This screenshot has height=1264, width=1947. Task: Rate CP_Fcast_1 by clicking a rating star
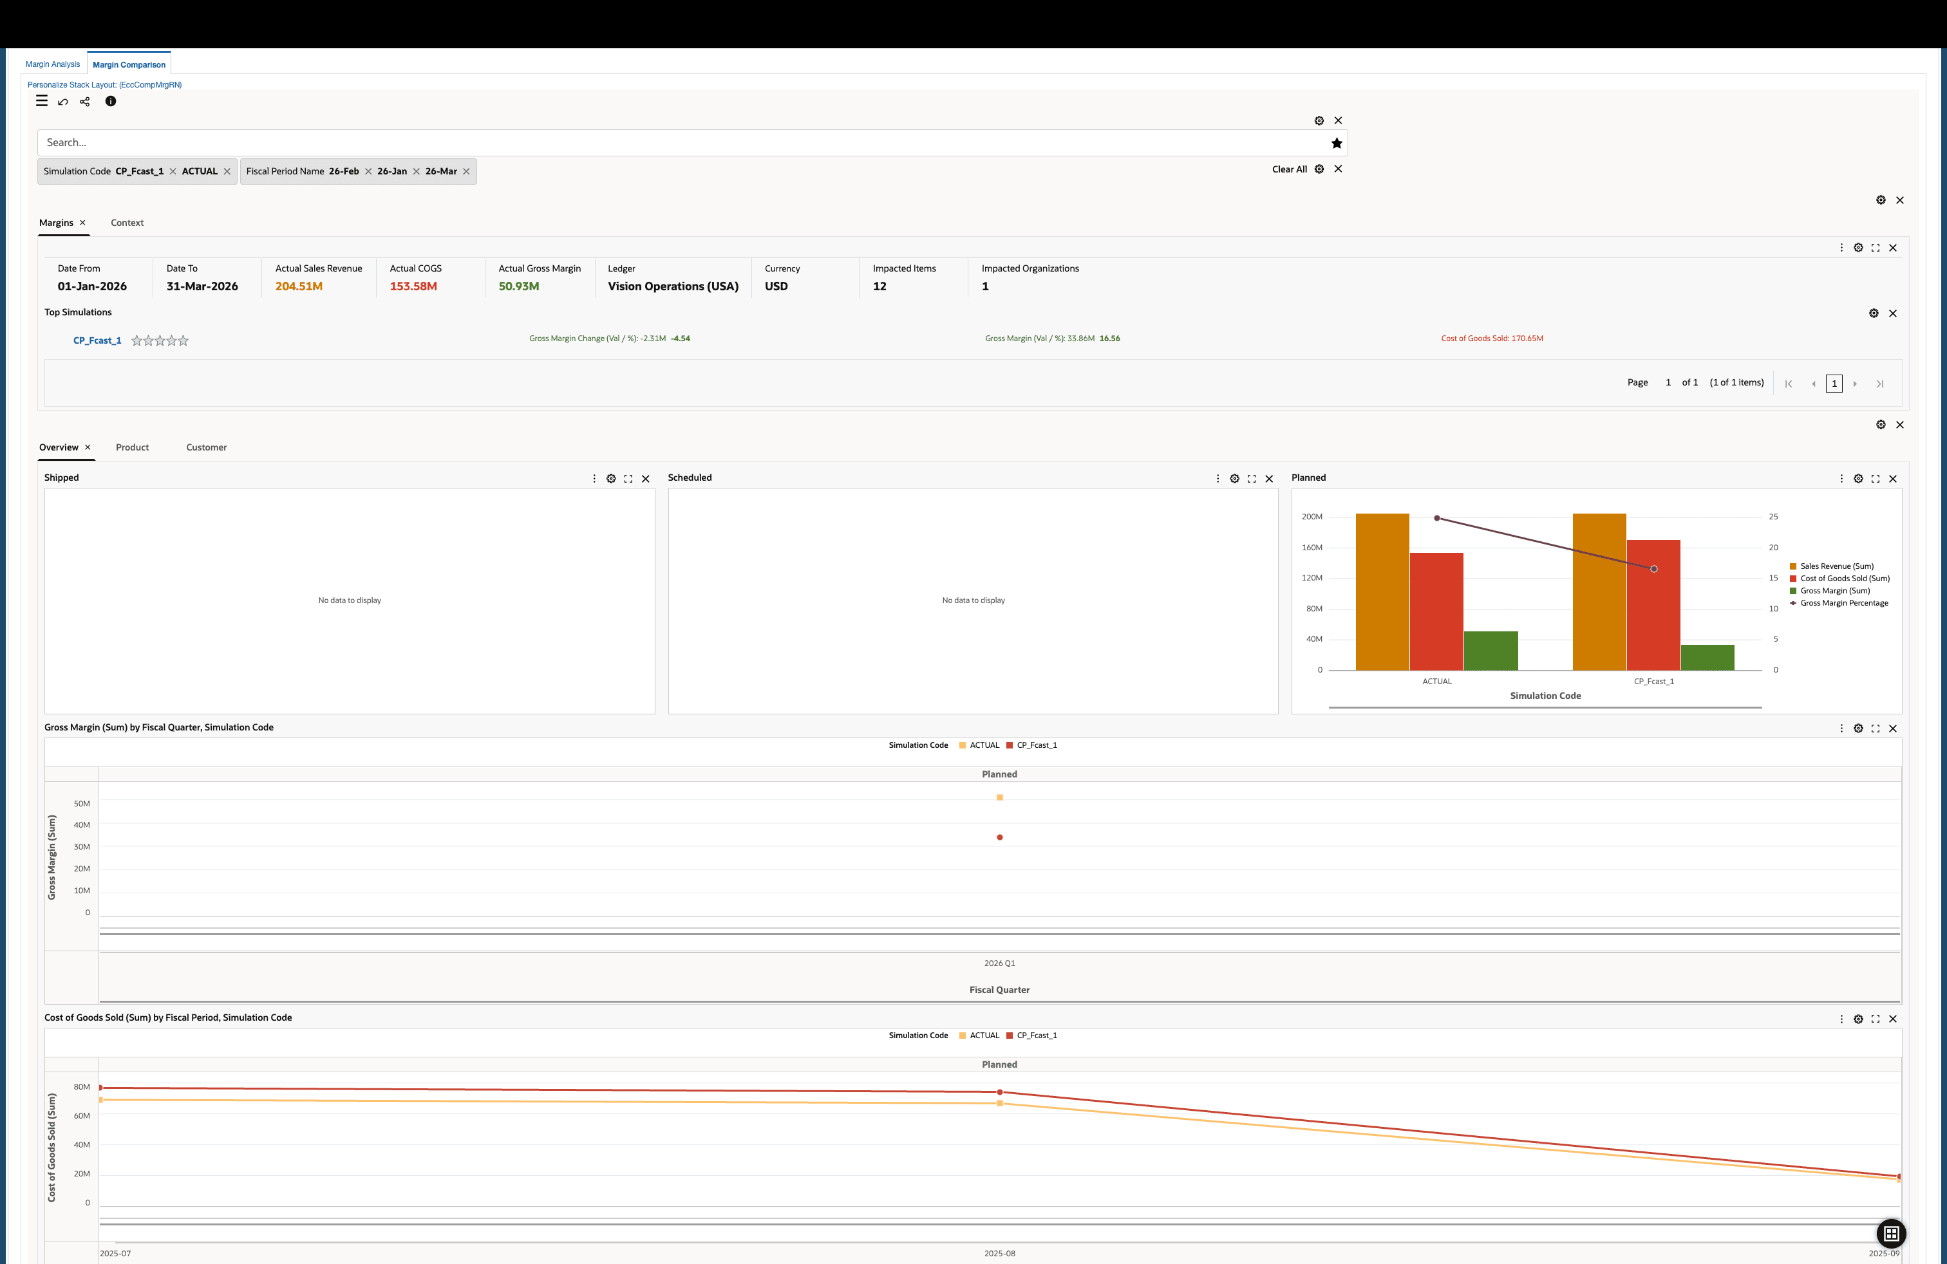[x=160, y=340]
